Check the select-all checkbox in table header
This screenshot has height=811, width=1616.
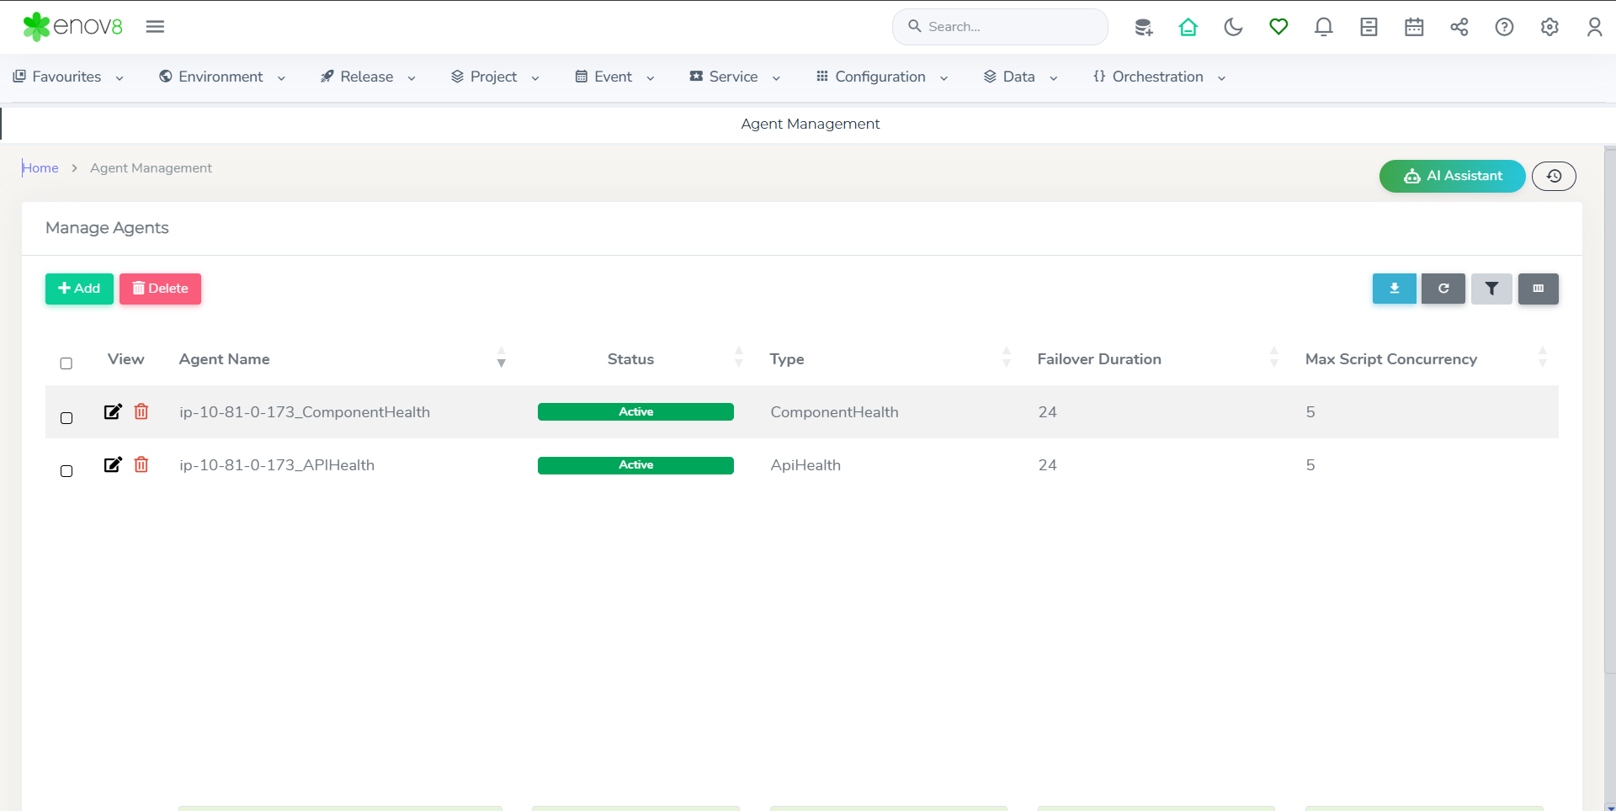click(x=66, y=363)
